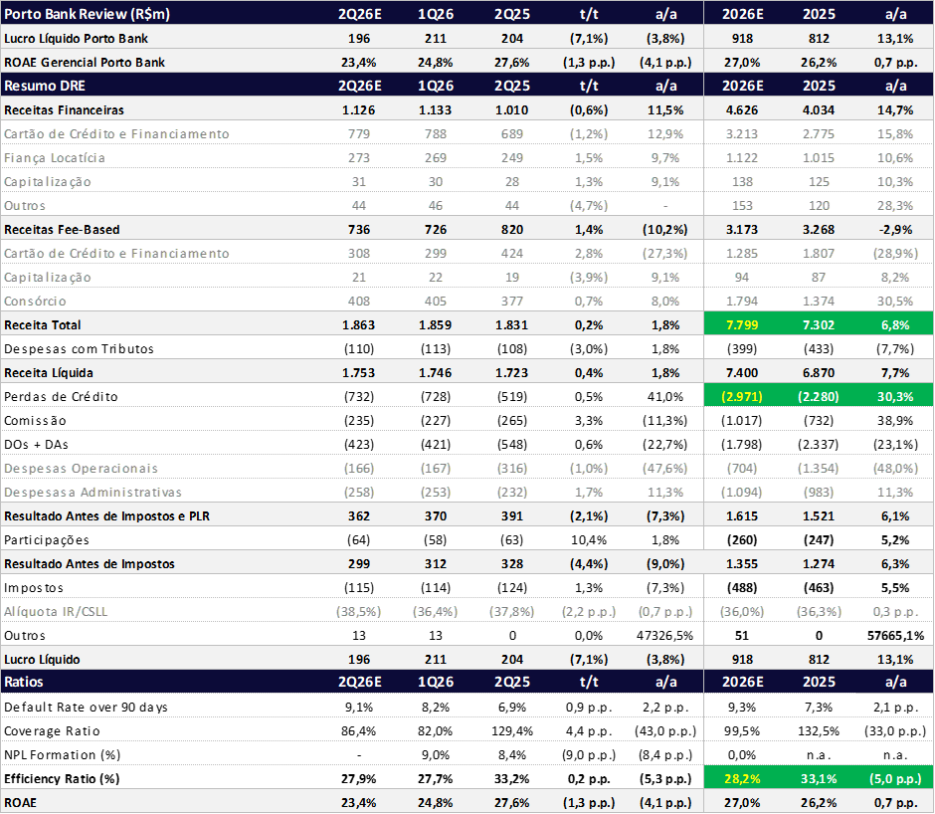The image size is (935, 814).
Task: Click the 'Porto Bank Review (R$m)' header
Action: [x=87, y=14]
